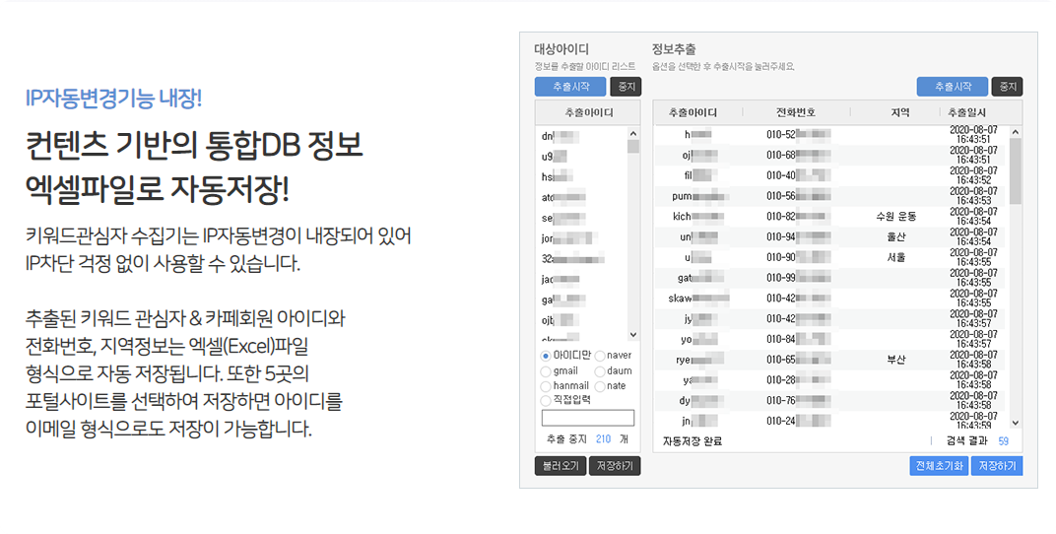Click the phone number starting 010-94
Screen dimensions: 1056x534
798,237
